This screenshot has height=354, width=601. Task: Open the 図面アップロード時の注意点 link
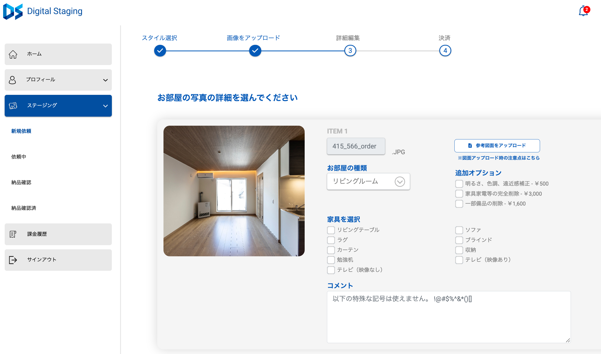click(x=498, y=158)
